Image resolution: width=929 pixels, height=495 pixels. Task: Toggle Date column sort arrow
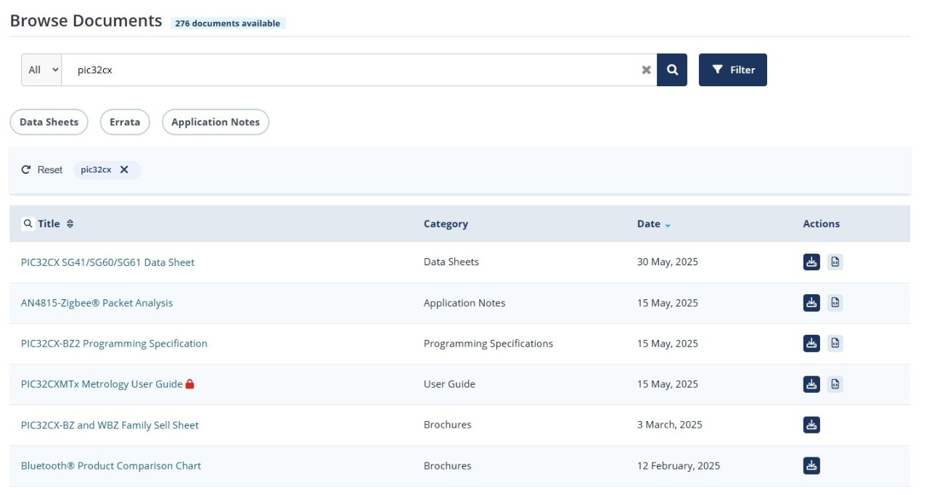click(x=668, y=225)
